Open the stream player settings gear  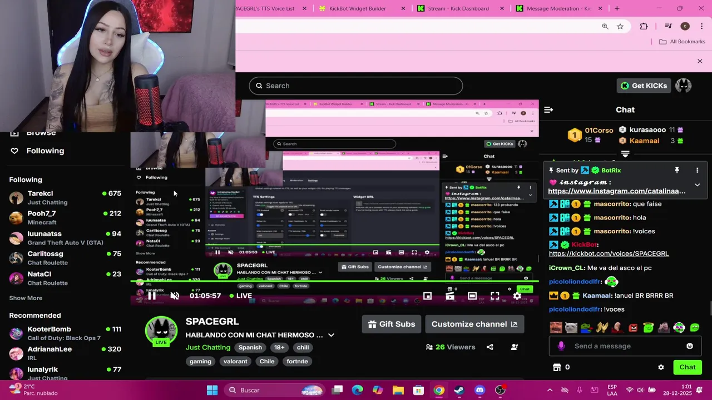click(517, 296)
